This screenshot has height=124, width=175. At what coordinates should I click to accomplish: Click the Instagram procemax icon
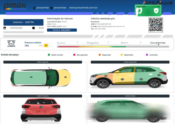point(51,8)
